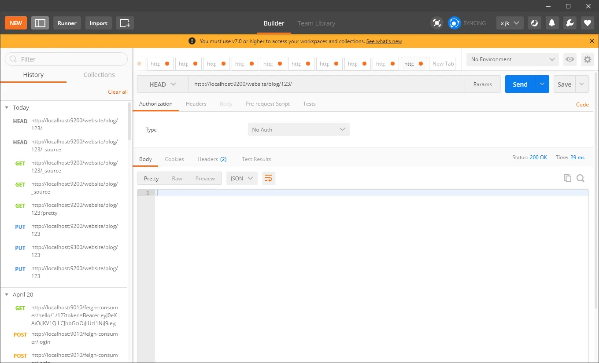Click the history Filter search field
The image size is (599, 363).
click(66, 59)
